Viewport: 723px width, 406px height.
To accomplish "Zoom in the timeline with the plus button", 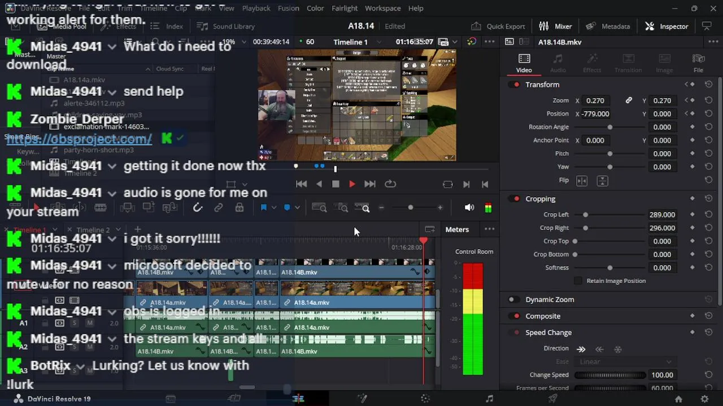I will 440,208.
